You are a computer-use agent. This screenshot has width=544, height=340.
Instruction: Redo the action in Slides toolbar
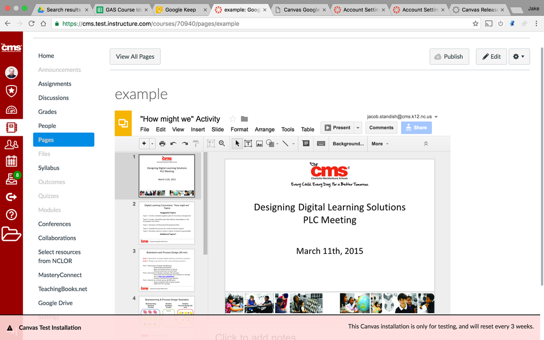[x=185, y=144]
